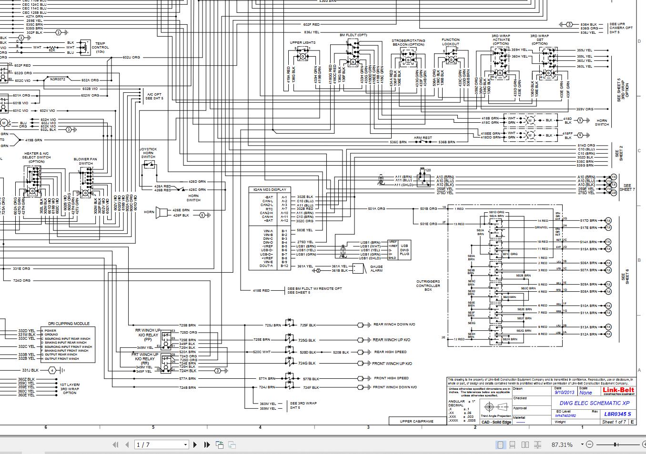The width and height of the screenshot is (646, 454).
Task: Switch on two-page side-by-side view
Action: [525, 444]
